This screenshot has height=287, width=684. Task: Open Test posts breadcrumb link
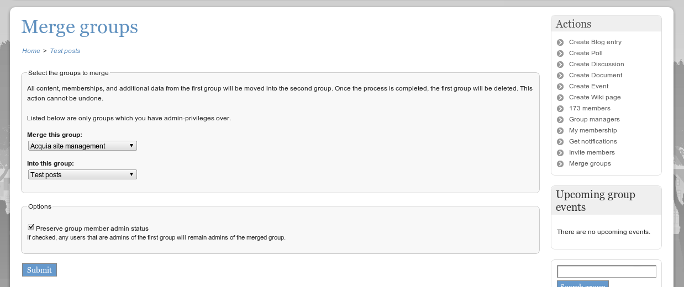pyautogui.click(x=65, y=51)
